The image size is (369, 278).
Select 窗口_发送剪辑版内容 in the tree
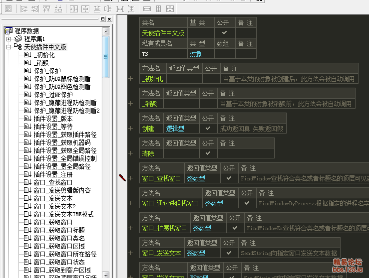pyautogui.click(x=62, y=190)
